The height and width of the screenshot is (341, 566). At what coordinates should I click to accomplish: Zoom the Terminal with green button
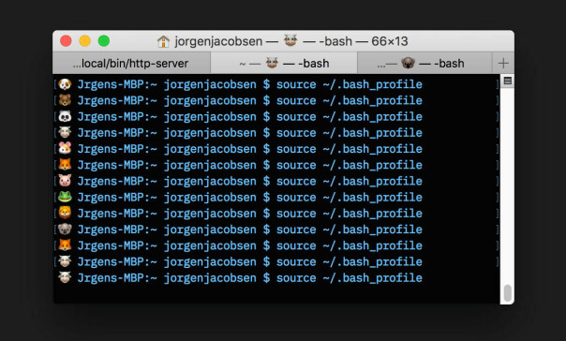104,41
